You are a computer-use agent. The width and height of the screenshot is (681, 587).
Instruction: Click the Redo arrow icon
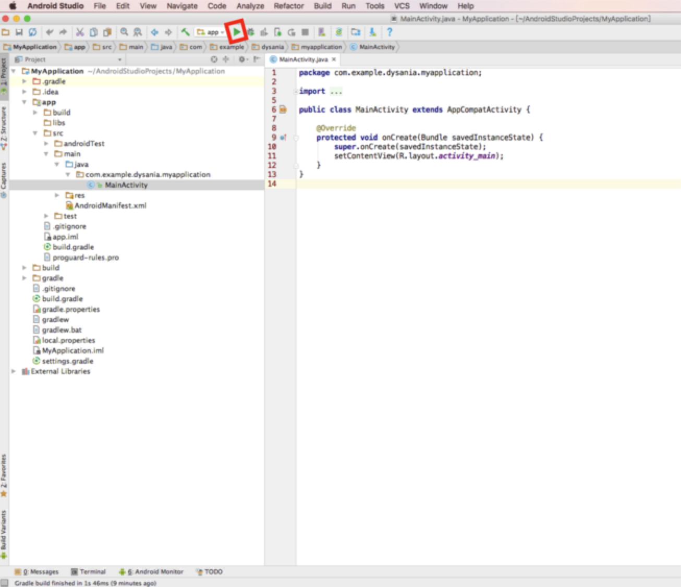point(63,32)
